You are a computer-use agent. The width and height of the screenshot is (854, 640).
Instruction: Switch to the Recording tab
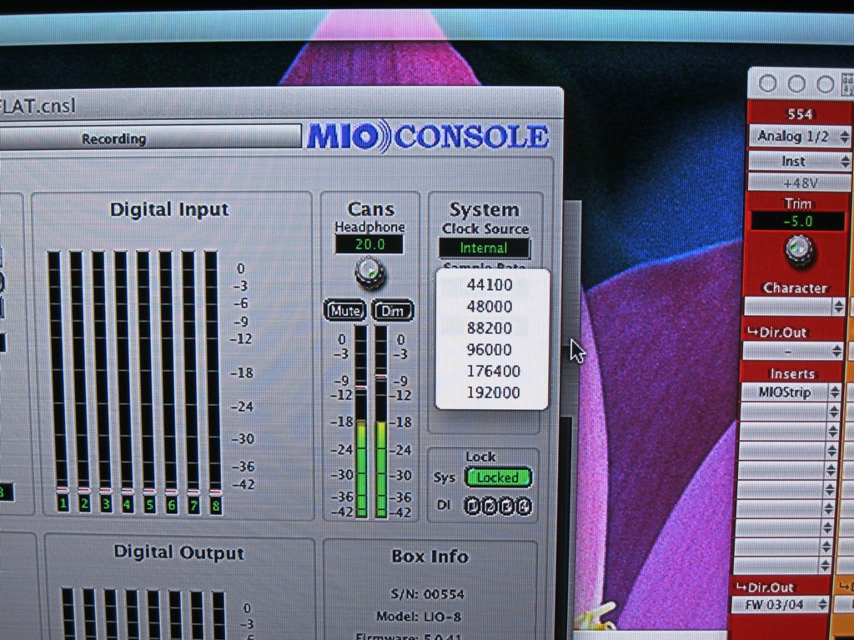tap(150, 138)
